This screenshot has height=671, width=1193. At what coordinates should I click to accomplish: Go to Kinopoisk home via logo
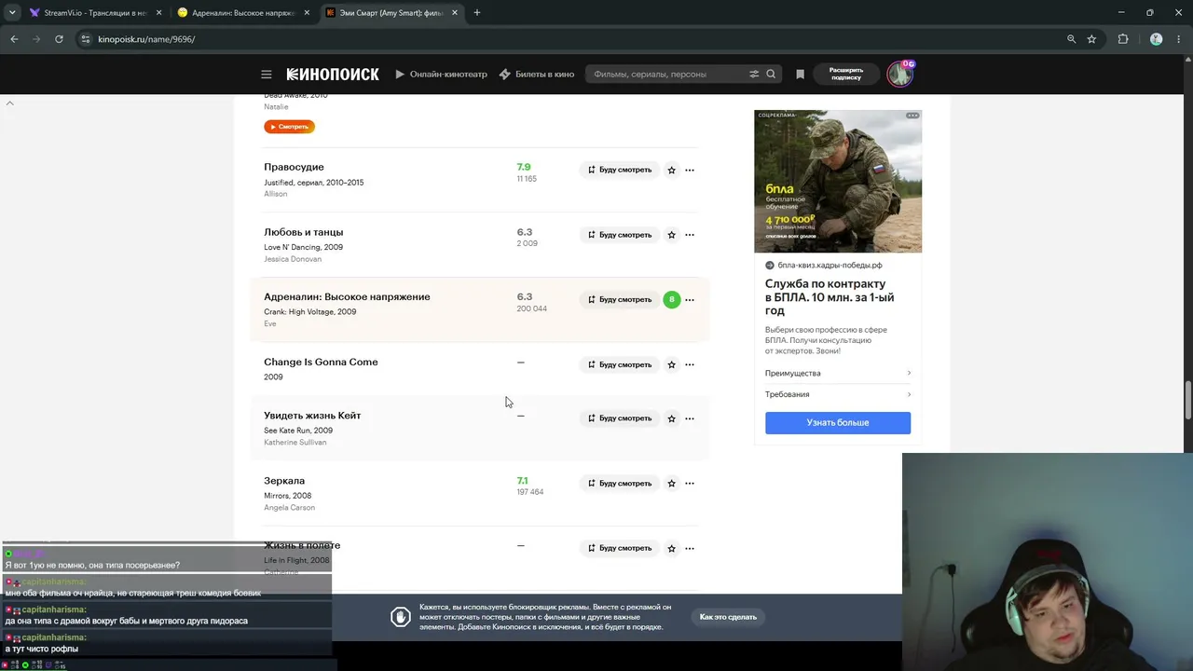click(x=333, y=75)
